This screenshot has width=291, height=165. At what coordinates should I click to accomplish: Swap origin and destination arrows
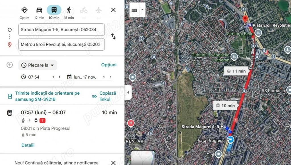click(x=113, y=37)
